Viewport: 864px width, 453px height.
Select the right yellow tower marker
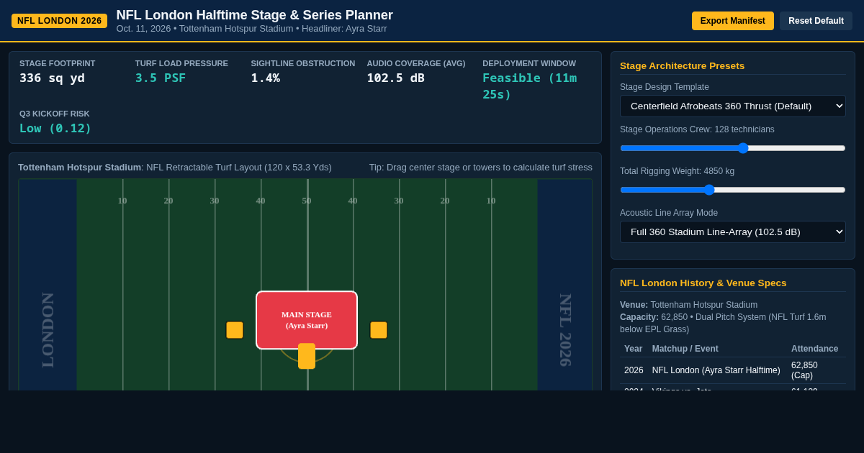click(x=379, y=330)
